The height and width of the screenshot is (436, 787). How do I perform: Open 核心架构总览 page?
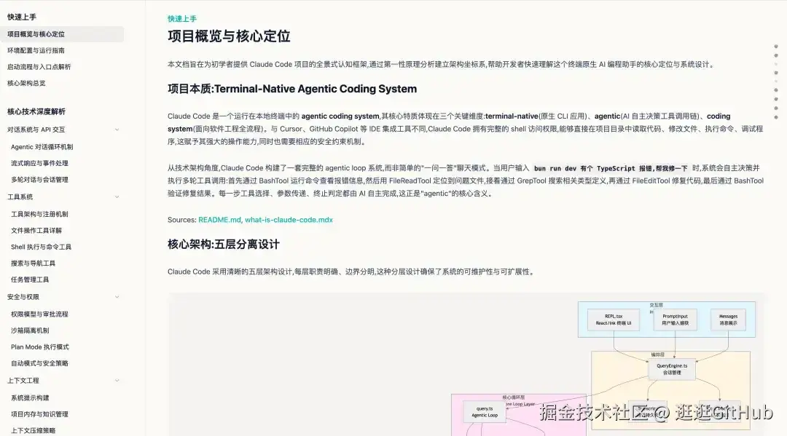coord(27,83)
